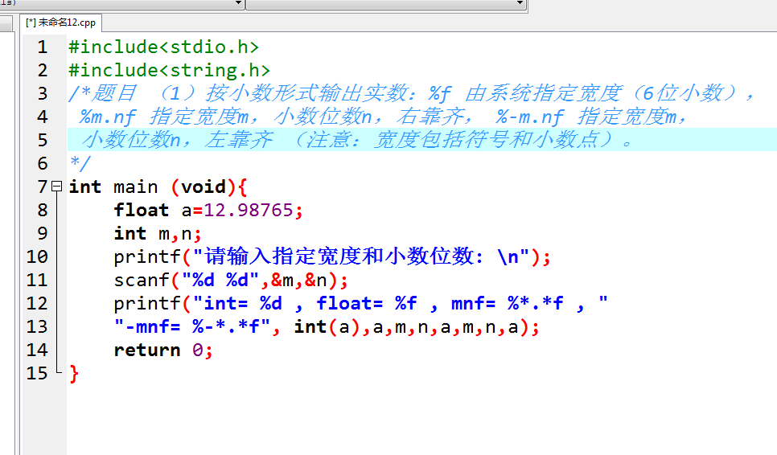Click line number 1 in the gutter
Viewport: 777px width, 455px height.
(x=43, y=47)
